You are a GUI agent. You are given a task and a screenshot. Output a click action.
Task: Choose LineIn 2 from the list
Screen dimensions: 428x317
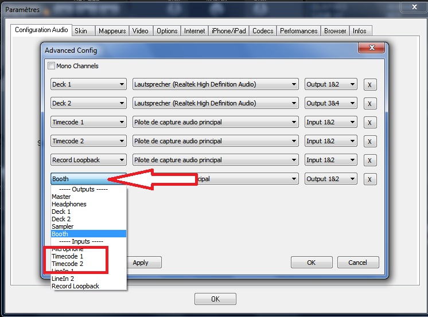pos(88,279)
